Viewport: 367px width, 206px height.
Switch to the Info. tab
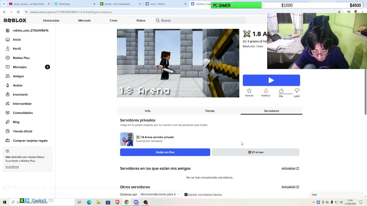(148, 111)
